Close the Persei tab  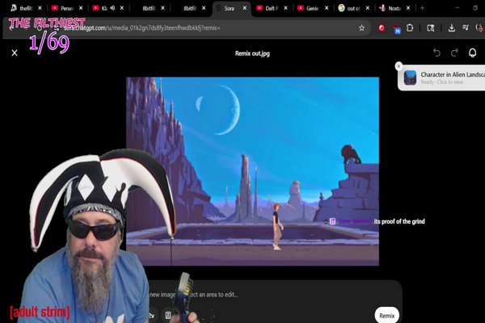click(81, 8)
